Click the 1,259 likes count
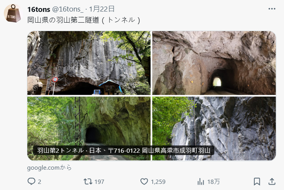Screen dimensions: 284x190 [158, 182]
